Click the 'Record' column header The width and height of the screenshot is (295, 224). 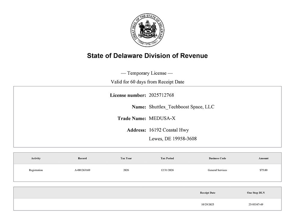(82, 158)
